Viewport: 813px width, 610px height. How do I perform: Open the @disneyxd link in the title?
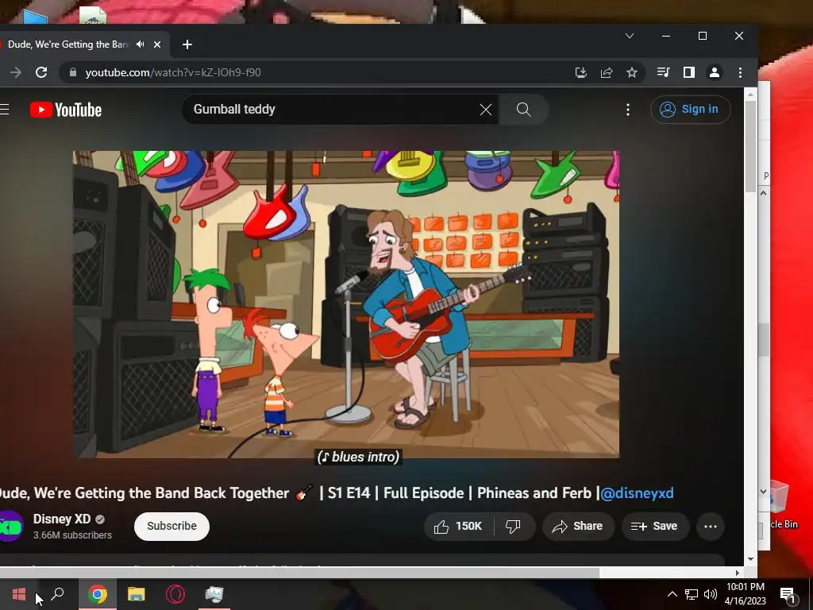[637, 493]
